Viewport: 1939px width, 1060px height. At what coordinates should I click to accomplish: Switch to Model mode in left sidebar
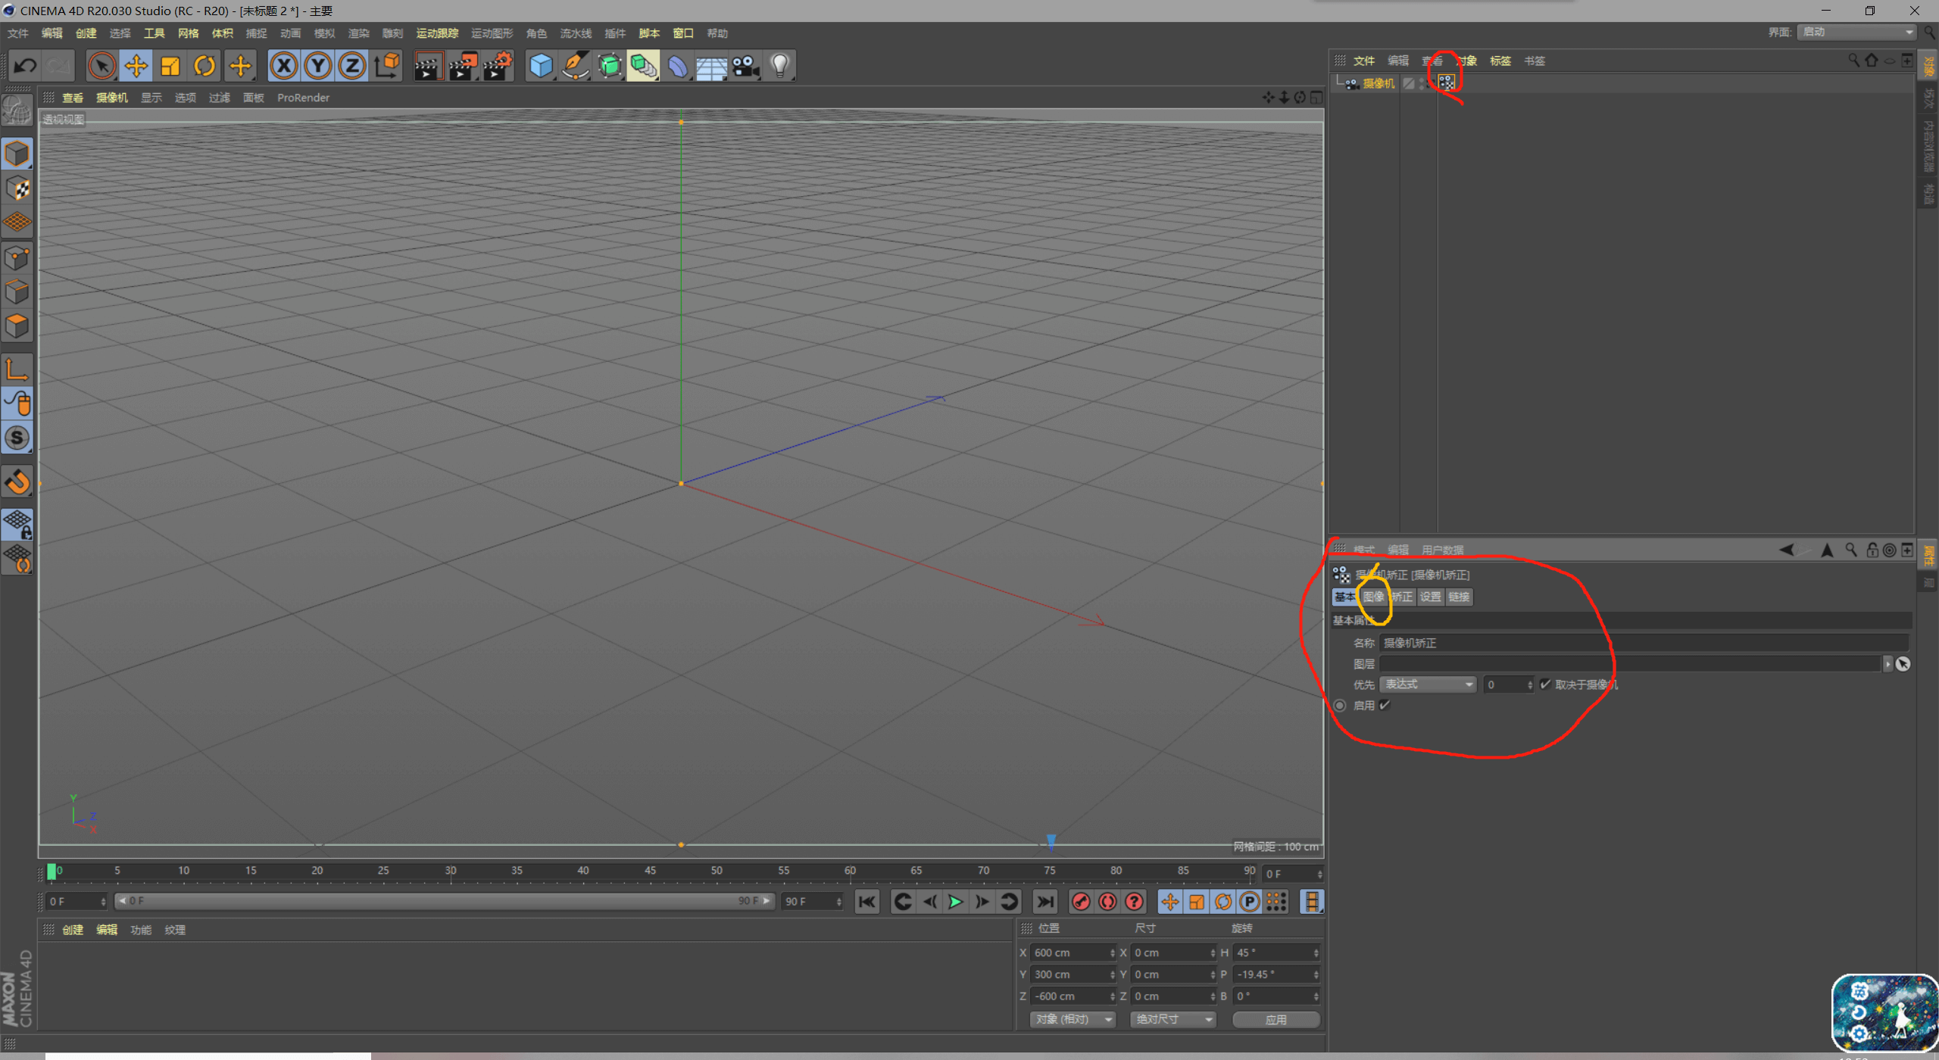[x=17, y=154]
